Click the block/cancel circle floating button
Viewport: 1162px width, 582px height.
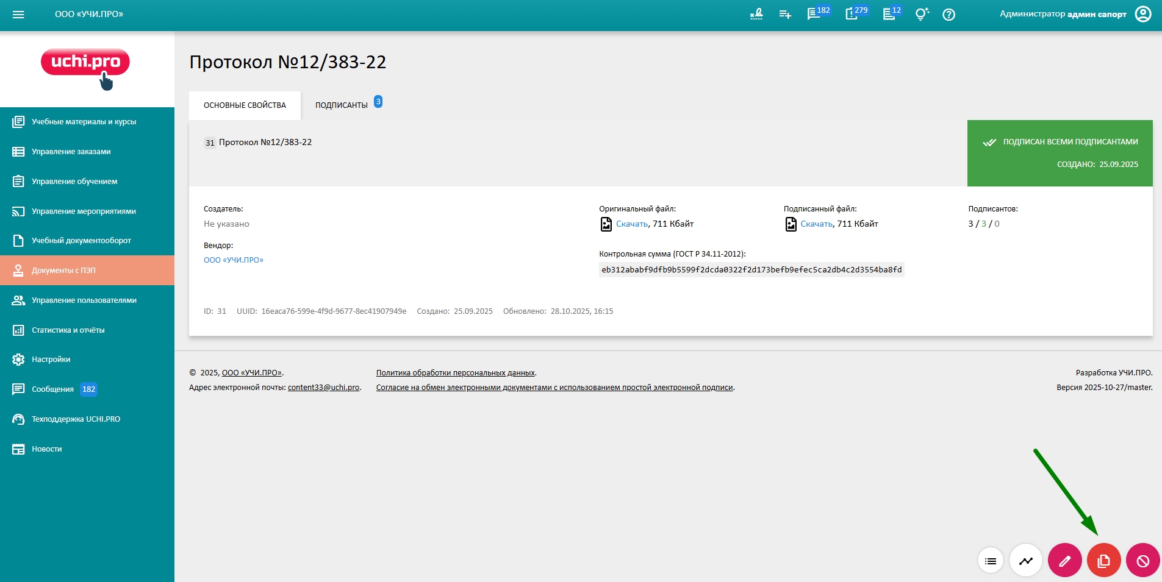1142,561
